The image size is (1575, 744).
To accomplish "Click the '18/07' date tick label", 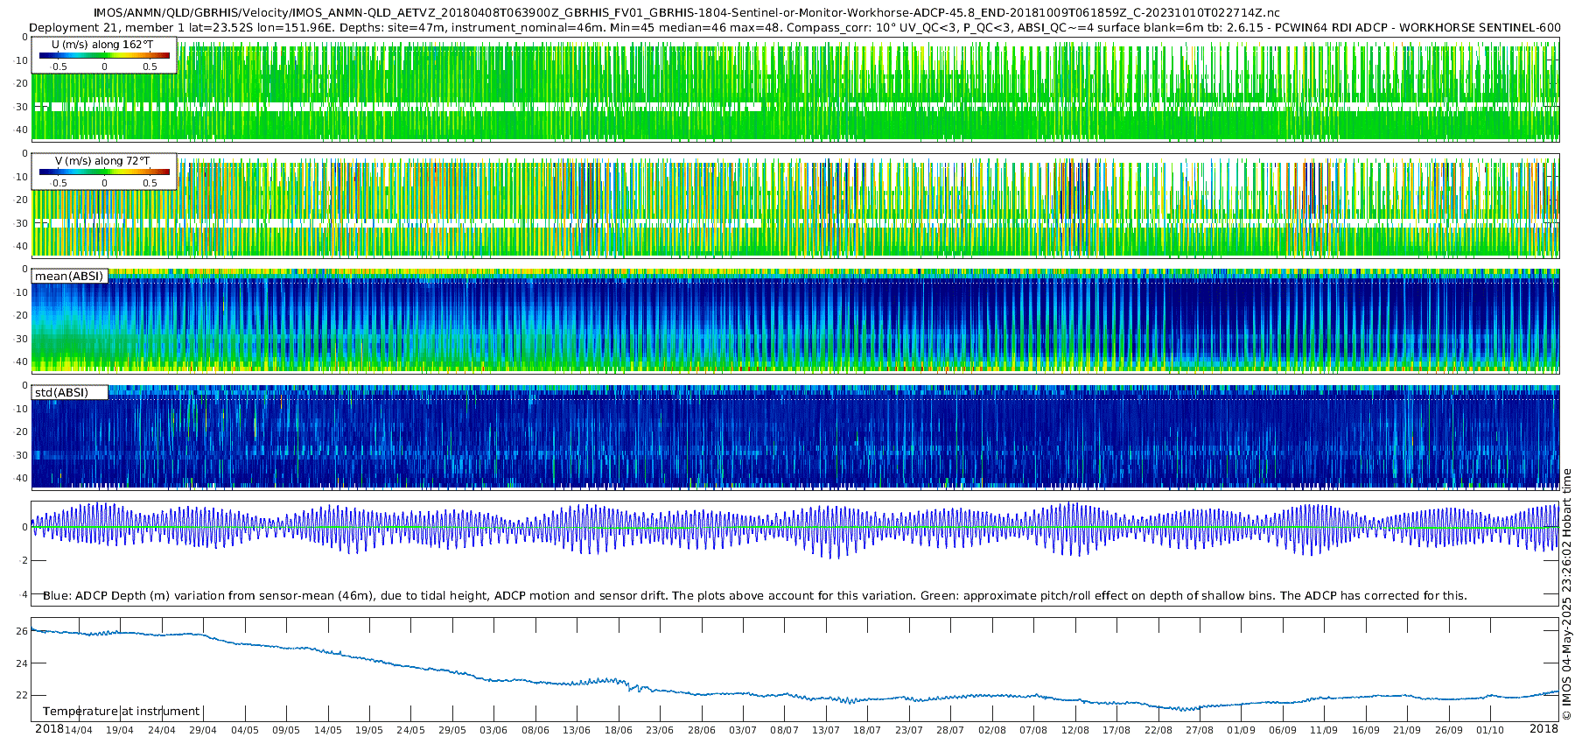I will [x=867, y=730].
